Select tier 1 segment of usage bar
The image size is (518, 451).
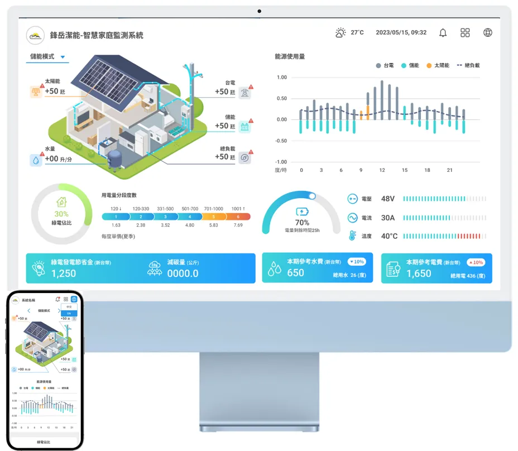[x=116, y=217]
